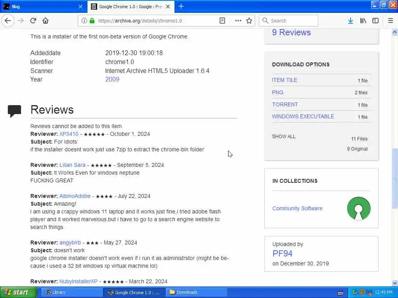The width and height of the screenshot is (398, 298).
Task: Toggle reader view icon in address bar
Action: [x=222, y=21]
